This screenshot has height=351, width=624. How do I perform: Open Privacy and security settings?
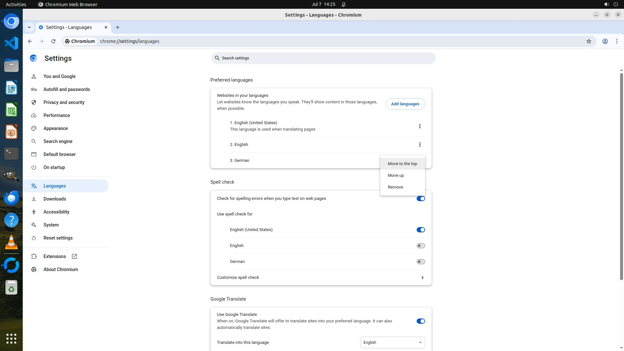tap(64, 102)
